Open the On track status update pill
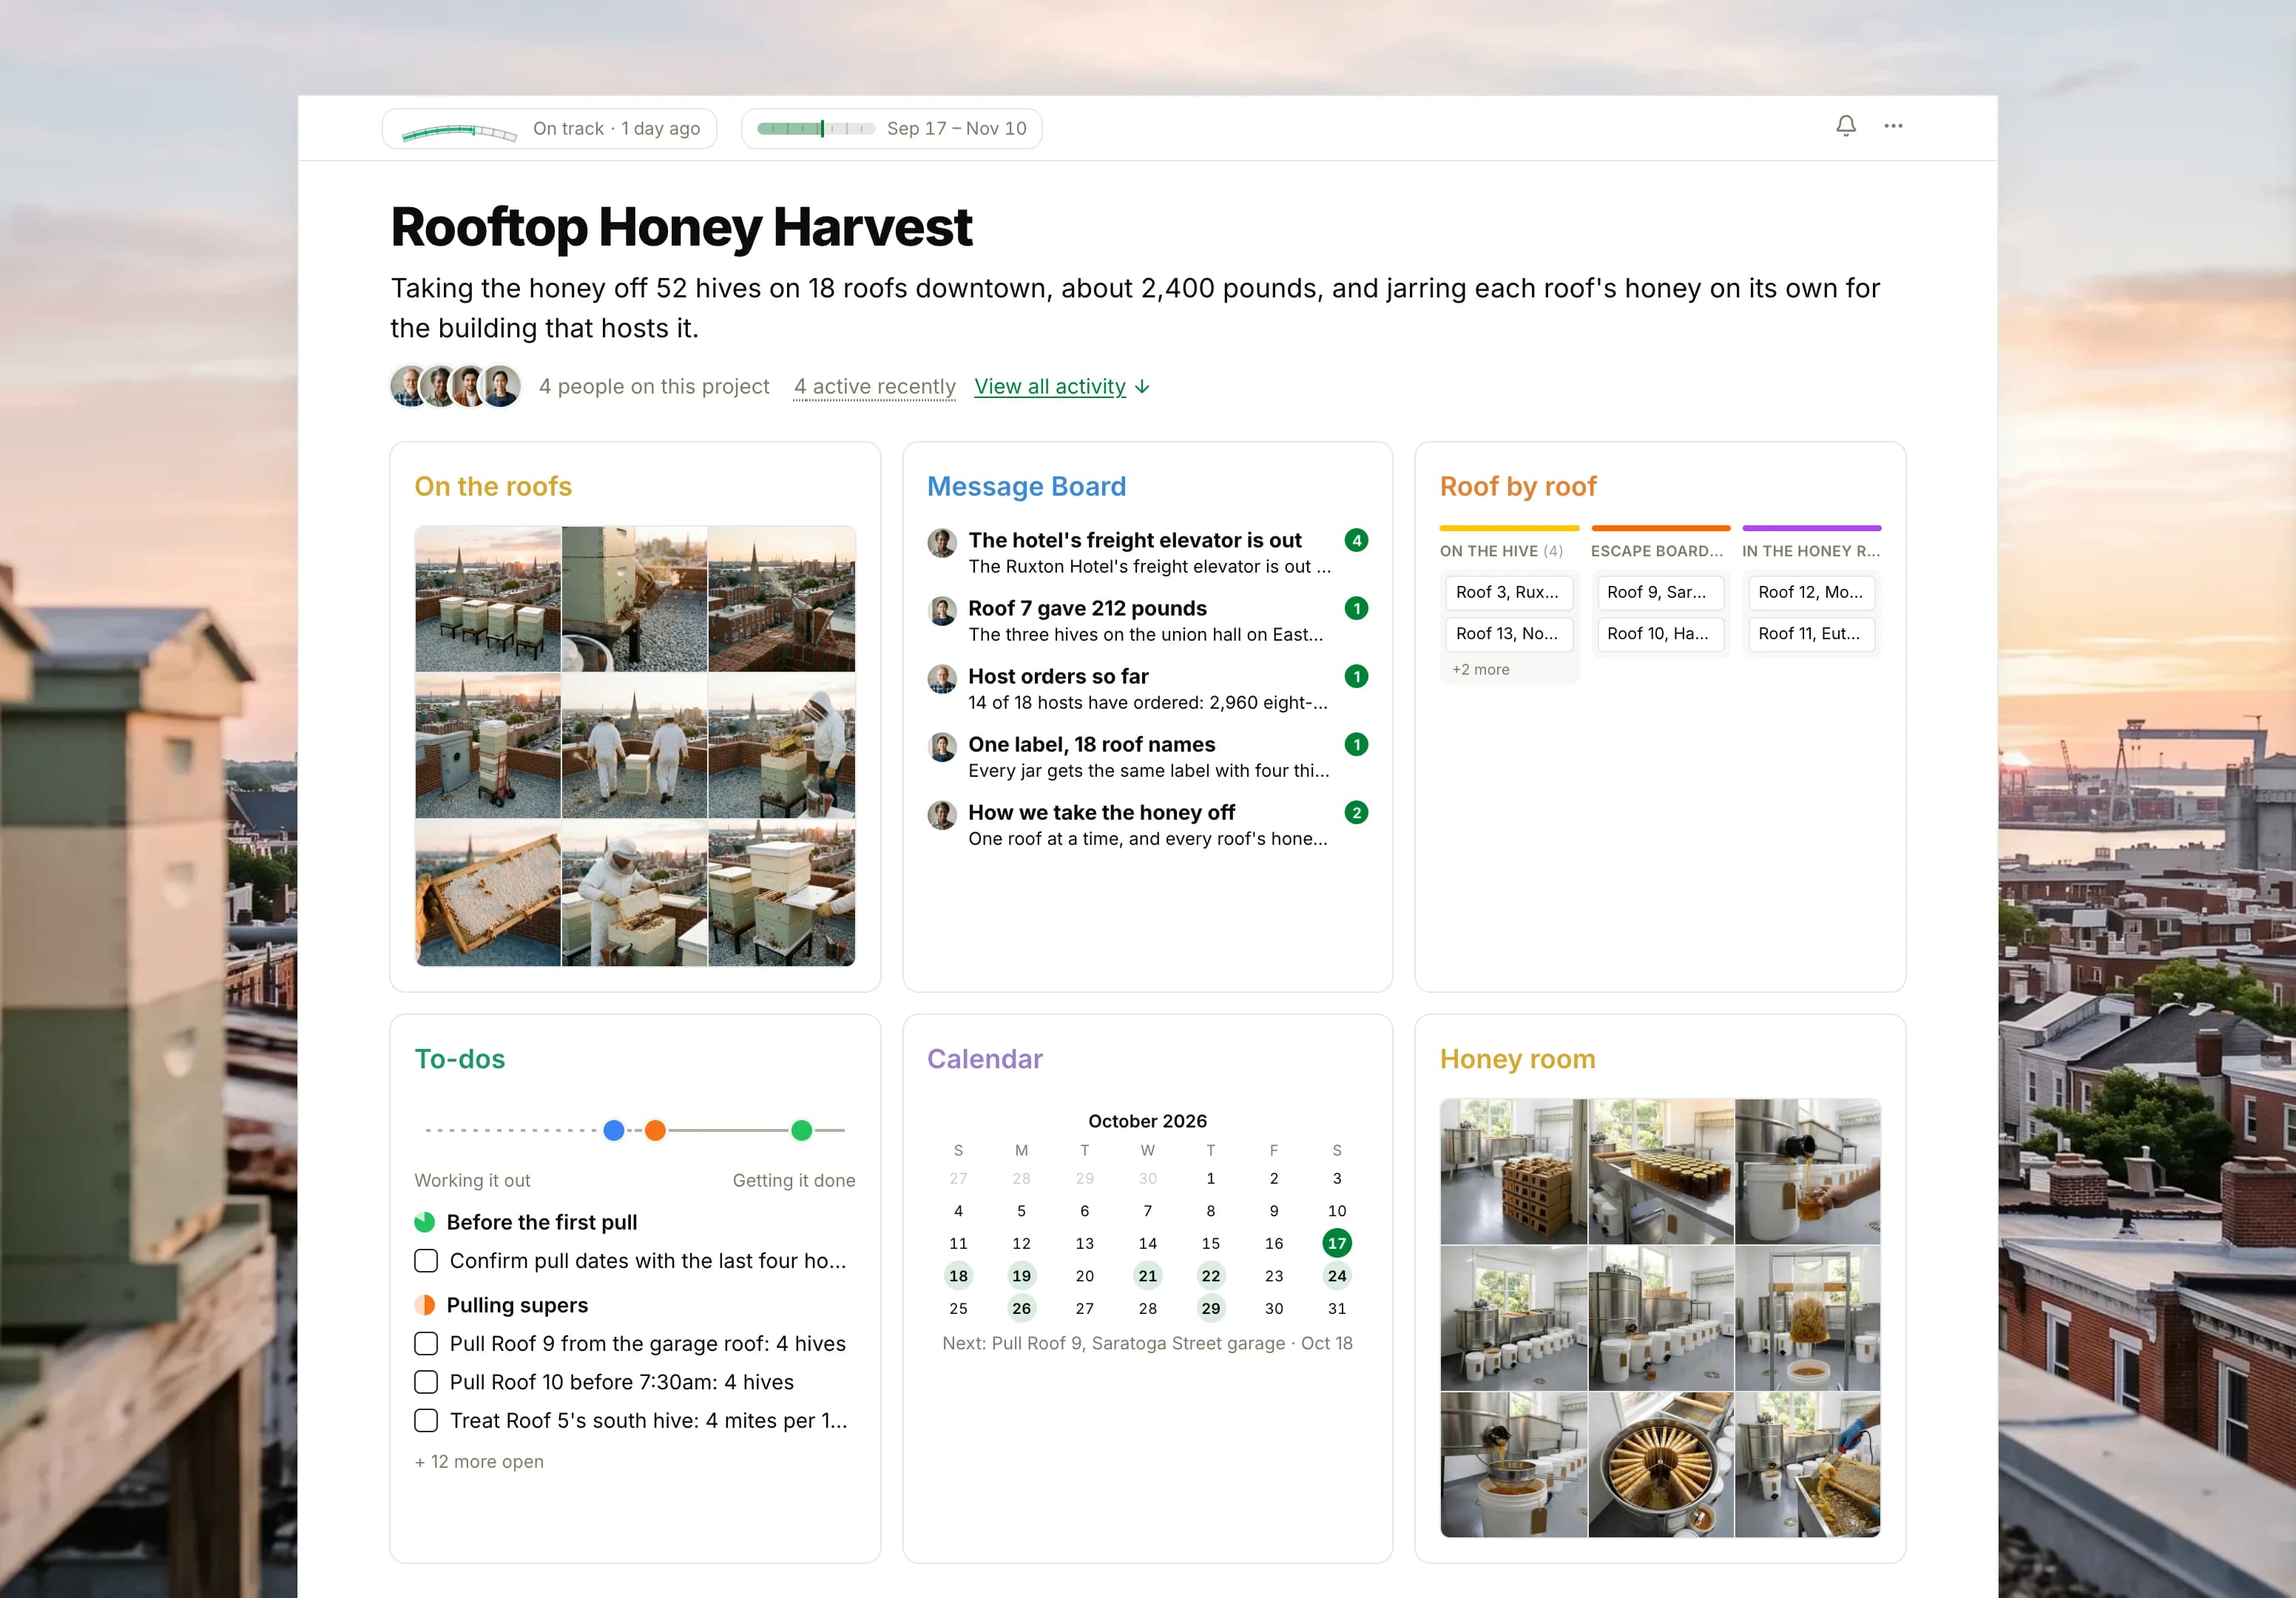Image resolution: width=2296 pixels, height=1598 pixels. coord(549,128)
